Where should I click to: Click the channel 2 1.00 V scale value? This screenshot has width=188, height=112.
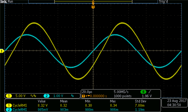point(58,96)
